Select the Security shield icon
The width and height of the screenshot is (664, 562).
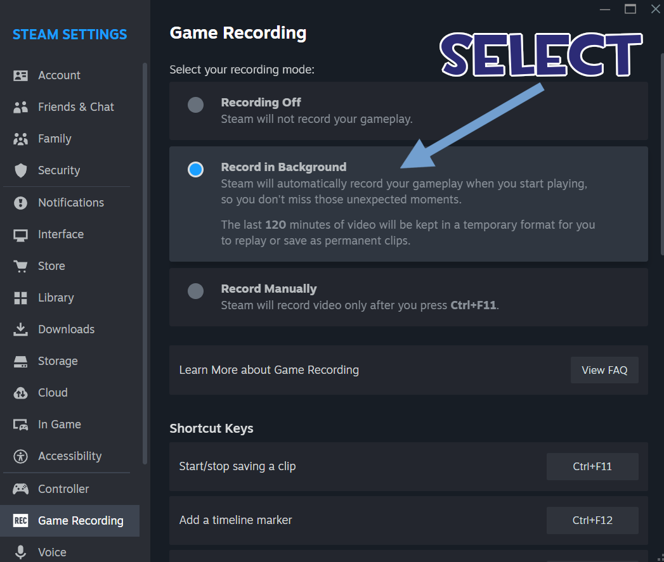click(20, 170)
